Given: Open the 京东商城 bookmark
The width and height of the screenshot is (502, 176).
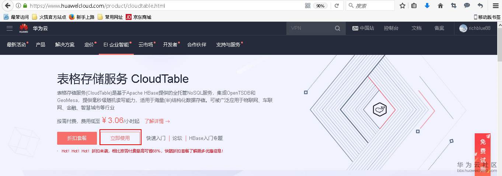Looking at the screenshot, I should coord(139,17).
